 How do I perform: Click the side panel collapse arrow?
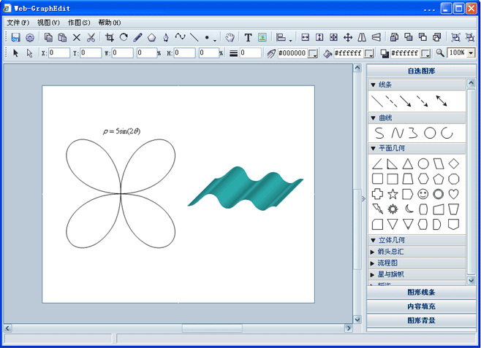click(x=363, y=199)
